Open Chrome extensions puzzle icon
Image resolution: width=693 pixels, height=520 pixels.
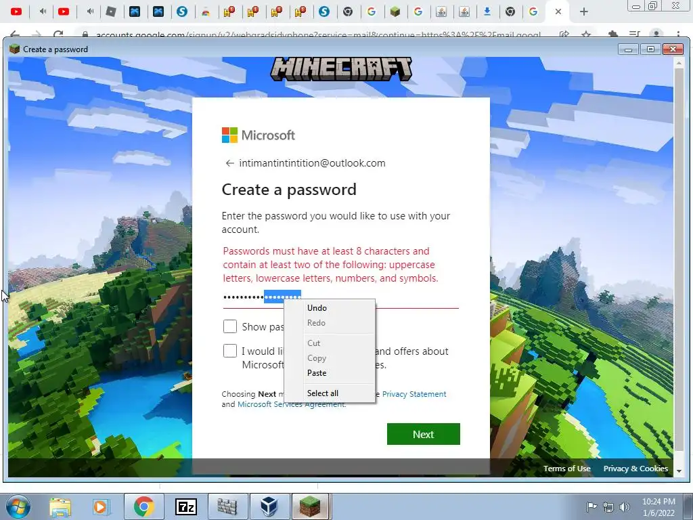coord(612,35)
